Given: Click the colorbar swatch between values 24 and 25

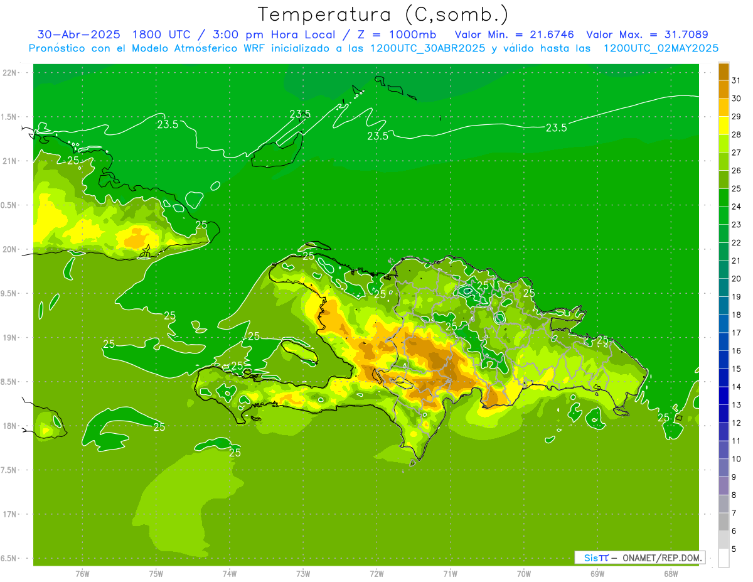Looking at the screenshot, I should tap(724, 198).
